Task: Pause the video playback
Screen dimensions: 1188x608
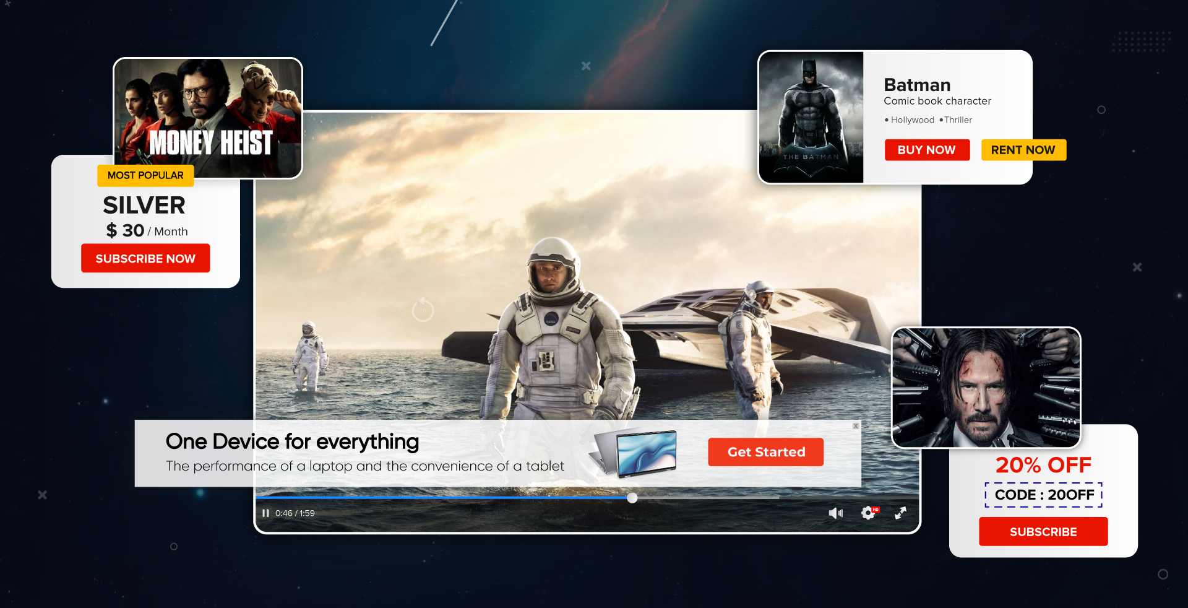Action: pyautogui.click(x=265, y=513)
